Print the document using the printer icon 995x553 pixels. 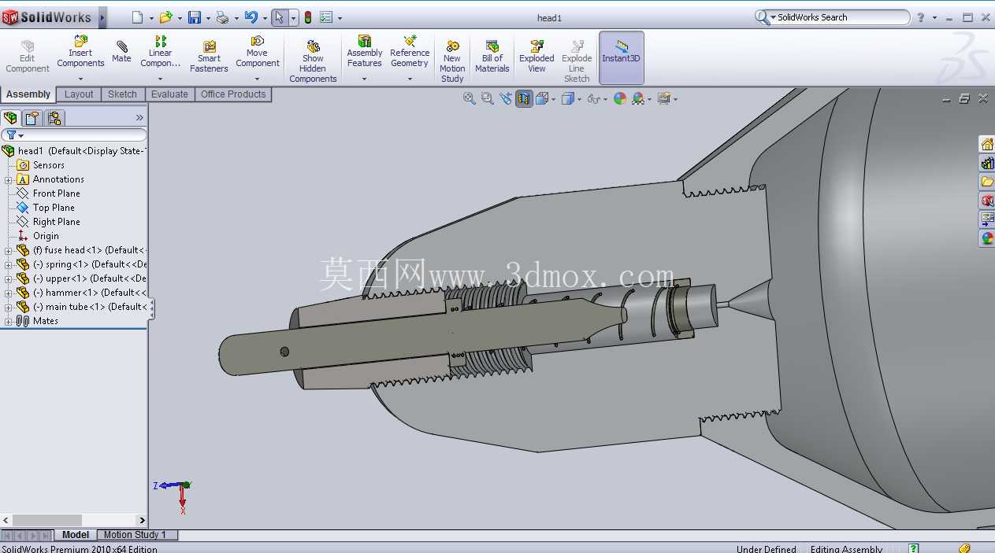tap(222, 17)
